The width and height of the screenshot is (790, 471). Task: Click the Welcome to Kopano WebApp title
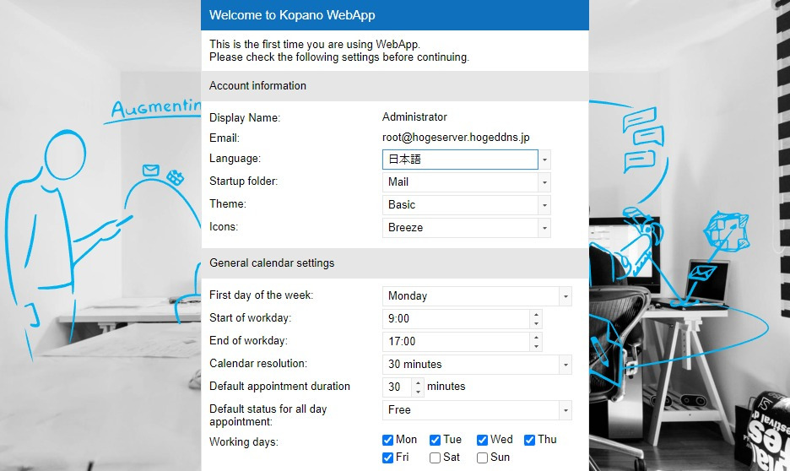tap(292, 15)
